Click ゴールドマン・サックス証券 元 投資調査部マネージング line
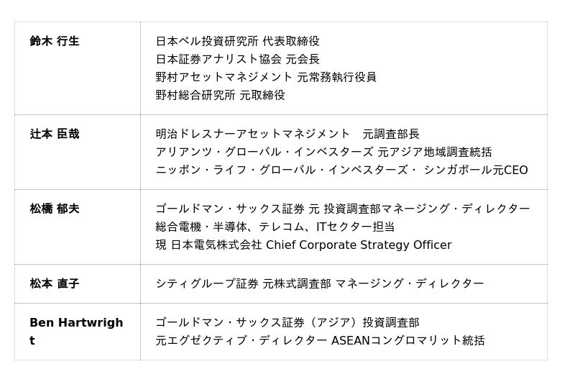575x382 pixels. pyautogui.click(x=343, y=209)
